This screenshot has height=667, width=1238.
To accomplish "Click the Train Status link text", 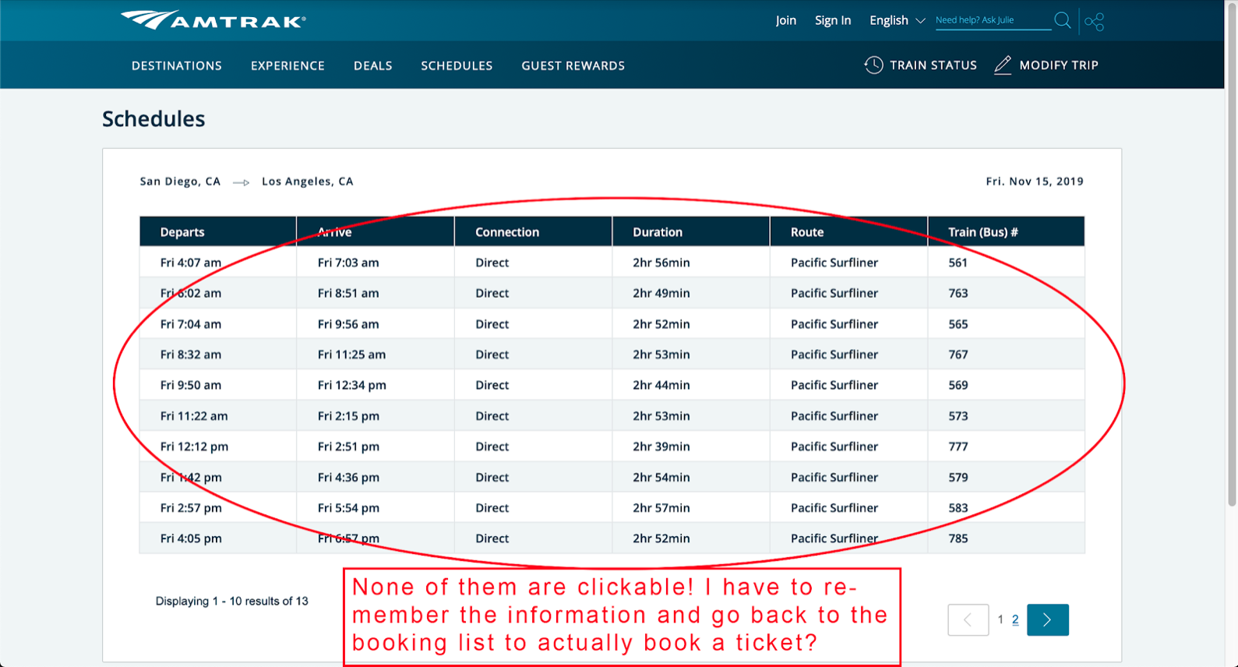I will (933, 65).
